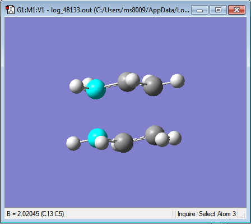Click the resize grip in the status bar corner

pos(243,216)
